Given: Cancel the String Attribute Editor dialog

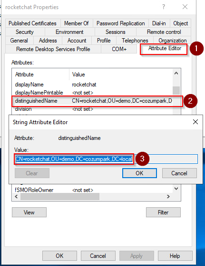Looking at the screenshot, I should (179, 173).
